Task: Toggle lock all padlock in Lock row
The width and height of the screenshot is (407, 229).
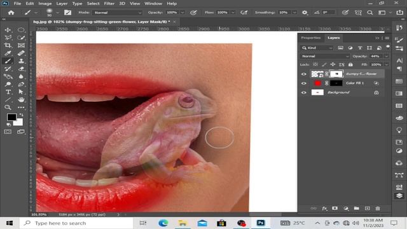Action: coord(350,64)
